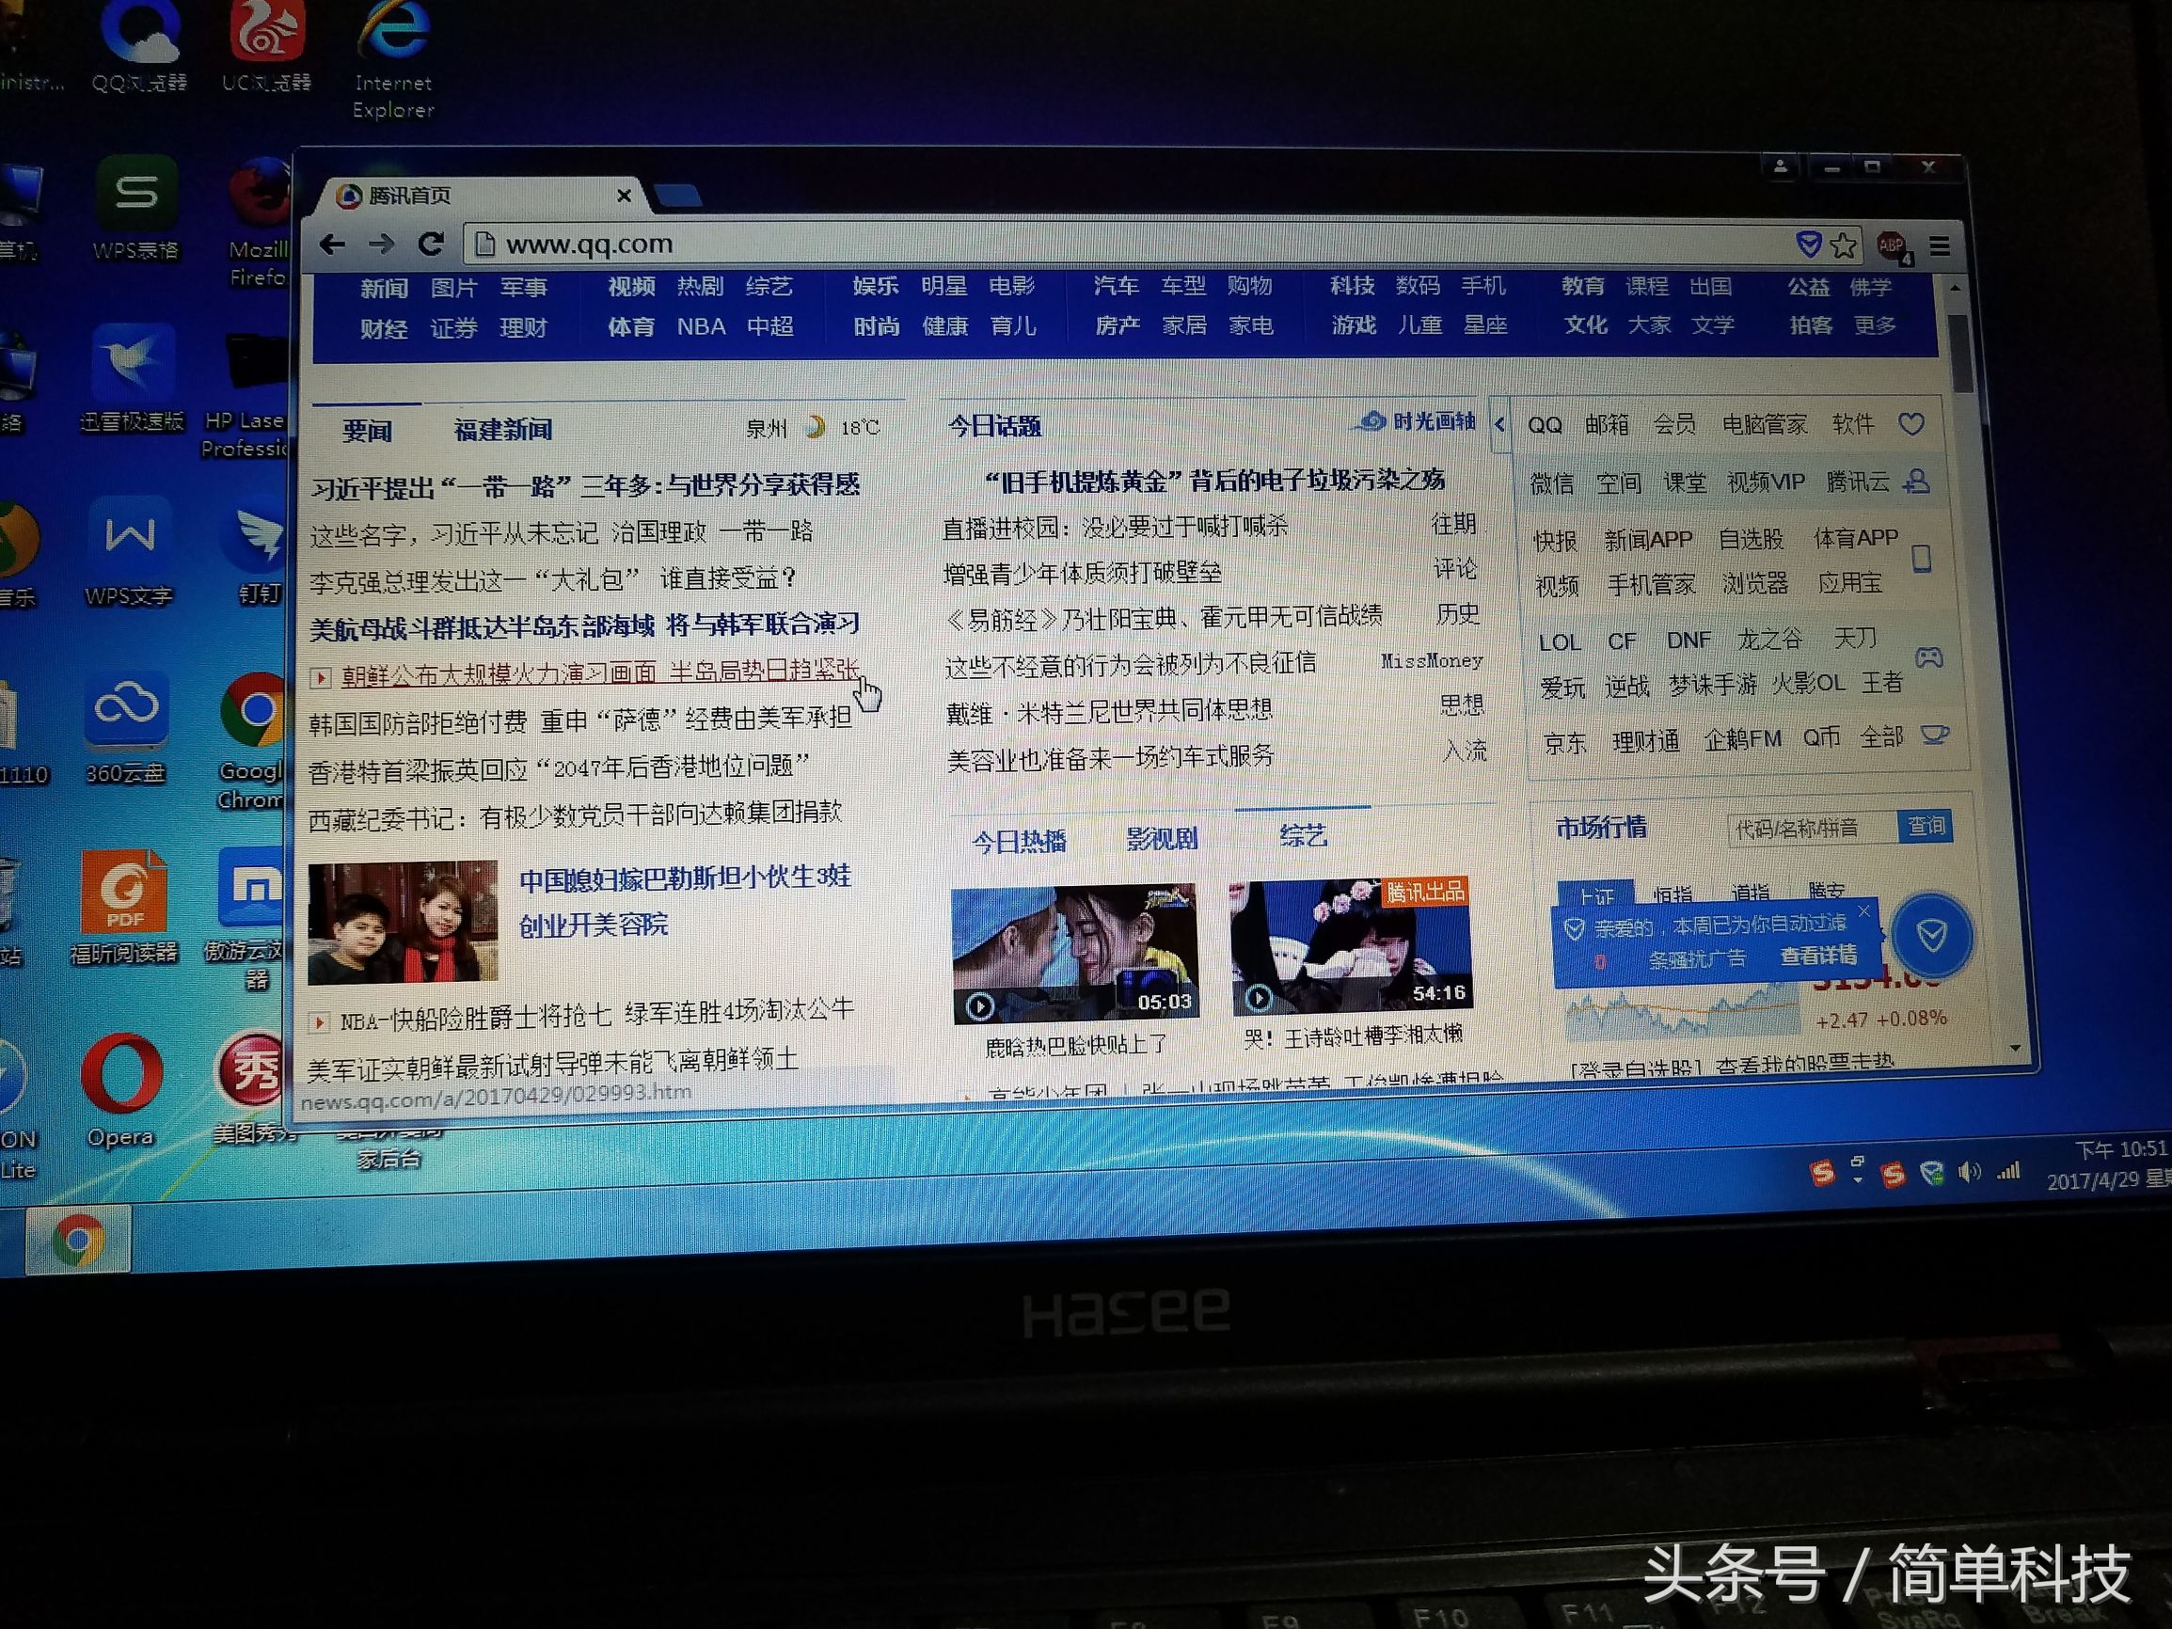Click the page reload icon in browser toolbar
Image resolution: width=2172 pixels, height=1629 pixels.
[434, 245]
